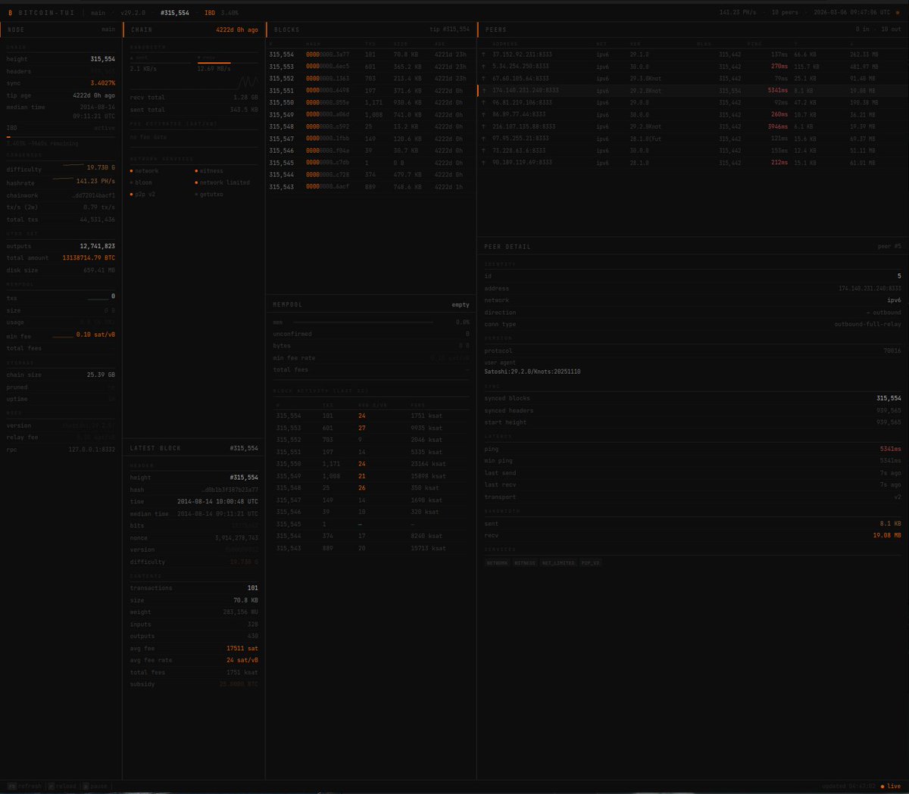Click the mempool mem usage bar
Image resolution: width=909 pixels, height=794 pixels.
(x=362, y=322)
